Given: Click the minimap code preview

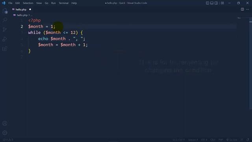Looking at the screenshot, I should point(239,18).
